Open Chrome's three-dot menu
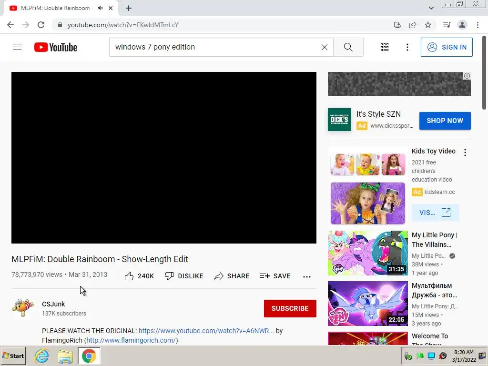Screen dimensions: 488x366 coord(478,25)
